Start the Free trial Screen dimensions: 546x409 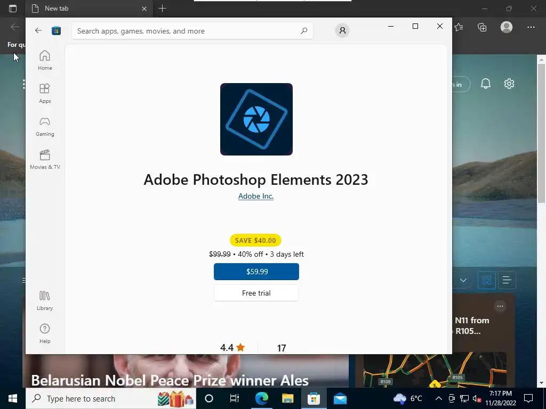[x=256, y=293]
